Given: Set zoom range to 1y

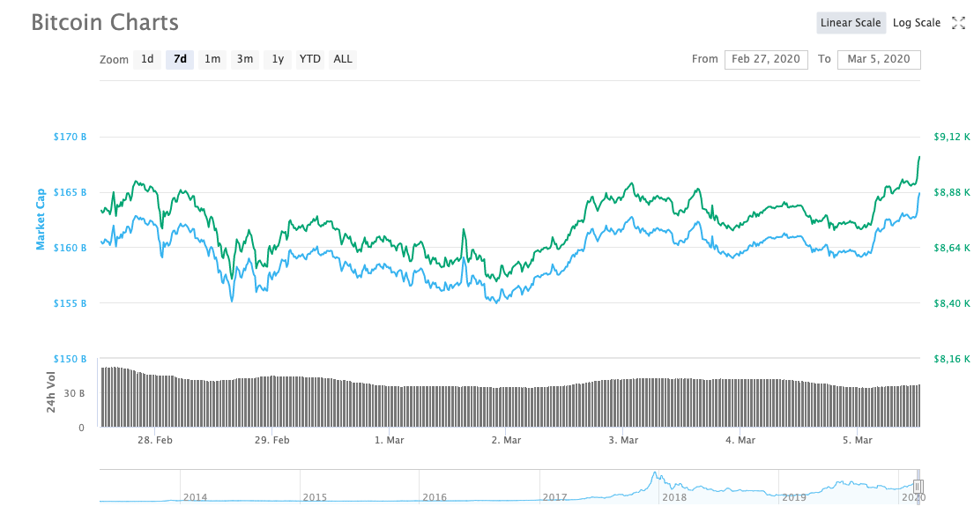Looking at the screenshot, I should [278, 59].
